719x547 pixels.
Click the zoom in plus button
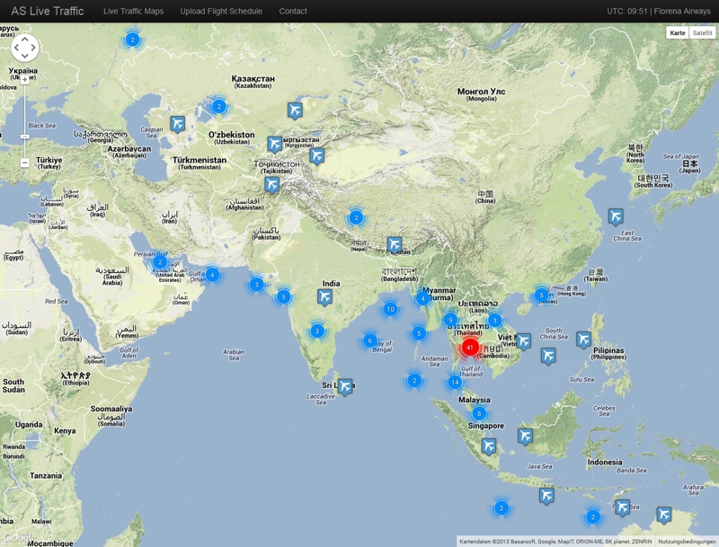pos(25,80)
